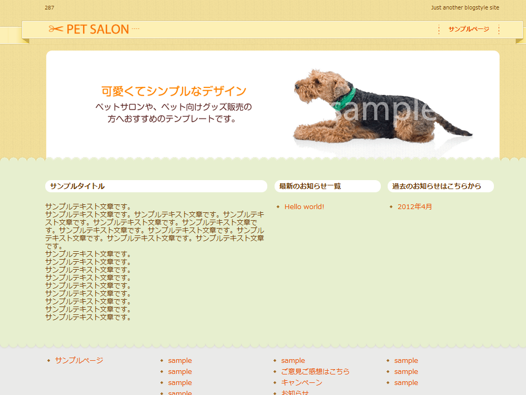Click the サンプルタイトル heading

156,186
